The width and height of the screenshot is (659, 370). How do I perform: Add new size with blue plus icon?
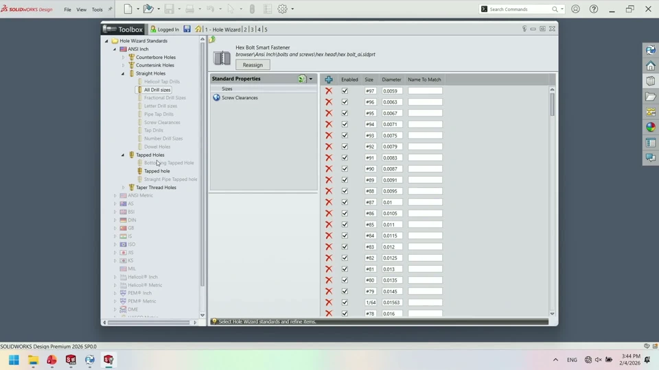[x=329, y=79]
